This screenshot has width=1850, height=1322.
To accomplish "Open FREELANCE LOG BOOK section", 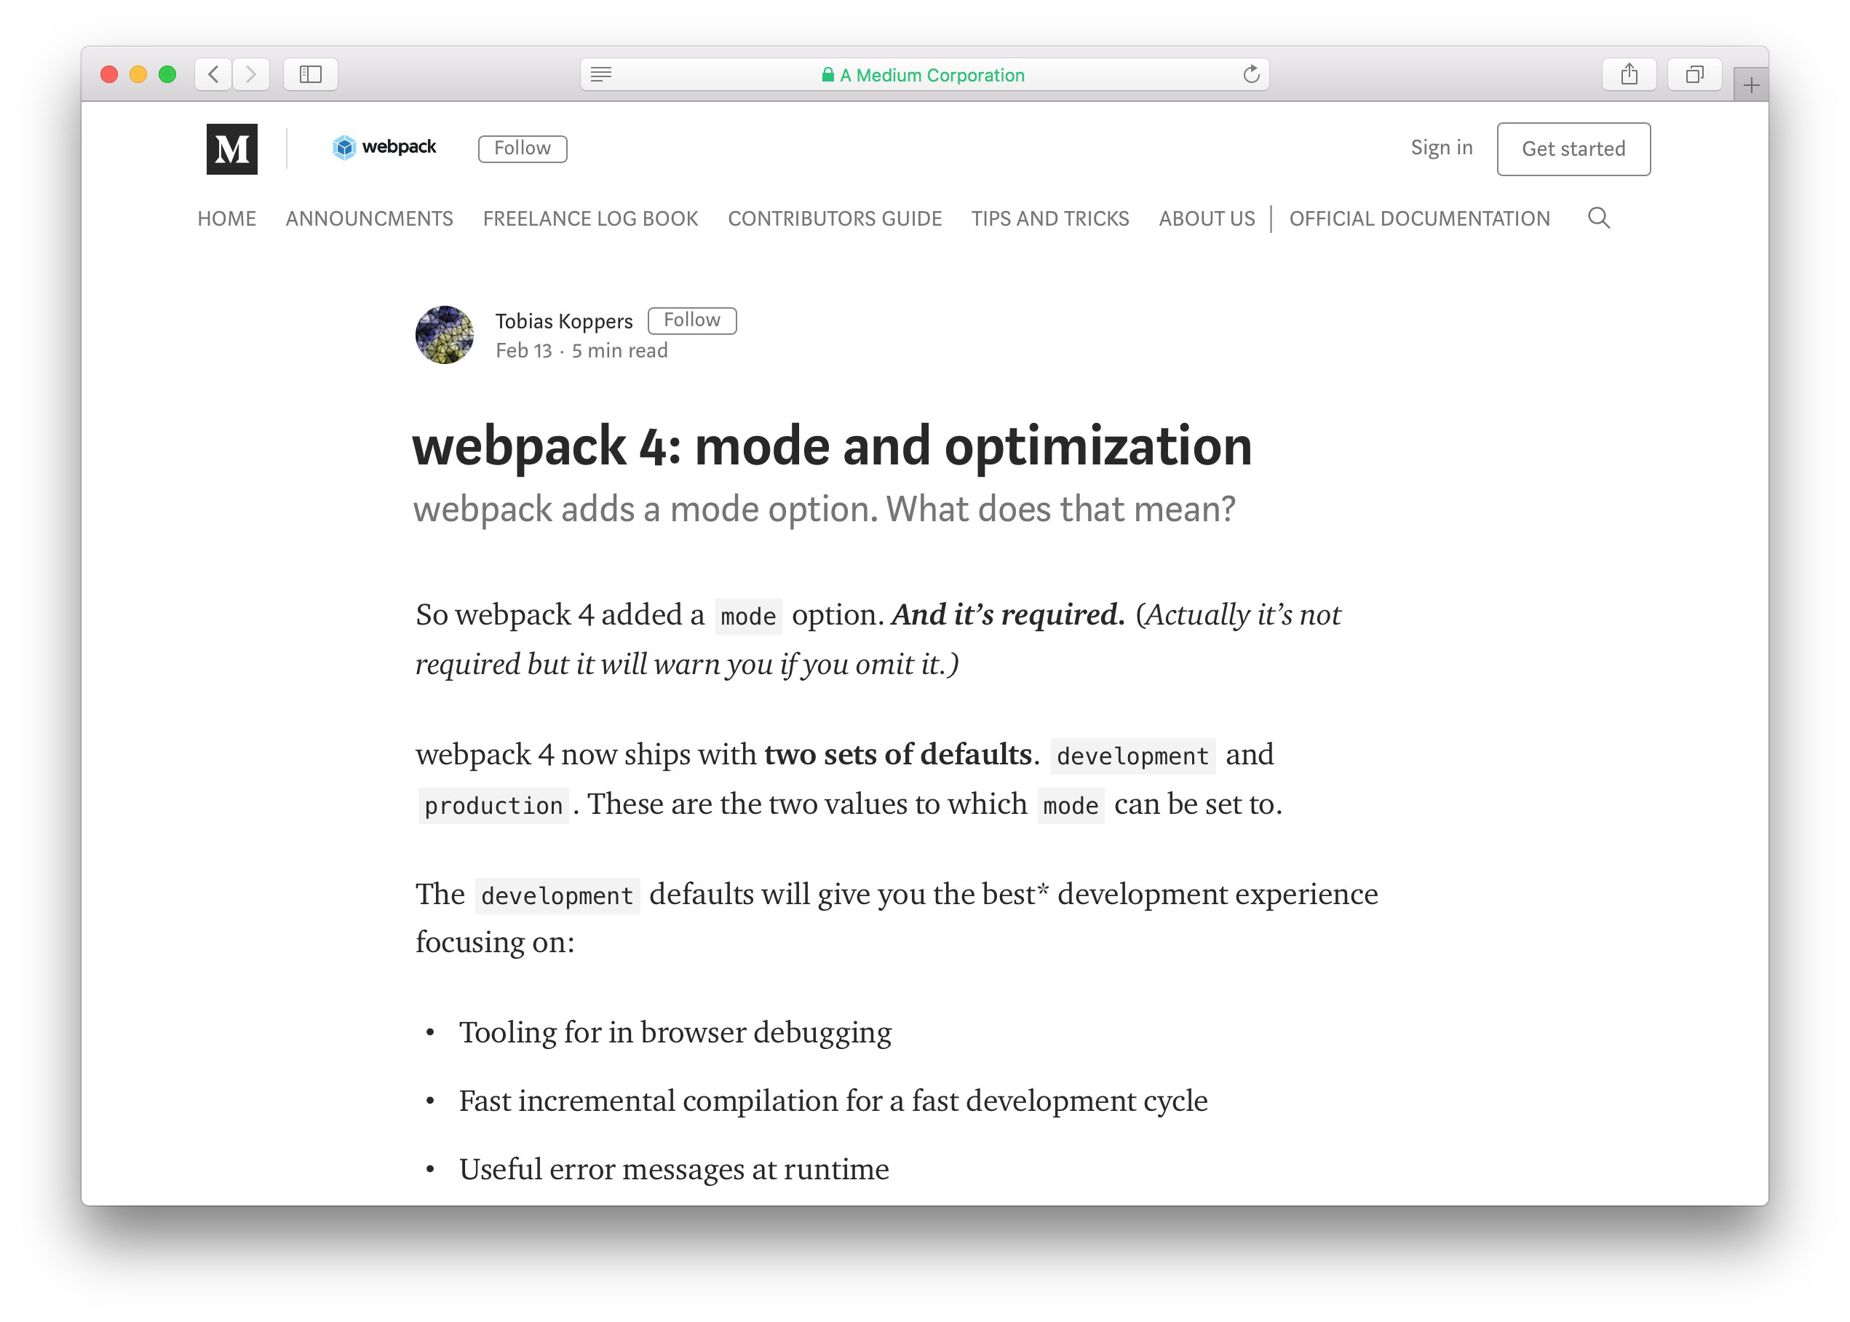I will point(590,218).
